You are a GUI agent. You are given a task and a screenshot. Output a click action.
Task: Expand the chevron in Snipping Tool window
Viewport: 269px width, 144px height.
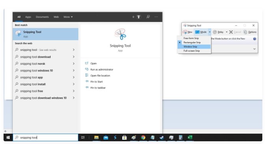254,49
